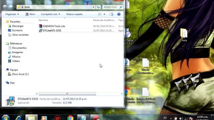This screenshot has width=214, height=120.
Task: Go back using the Explorer back arrow
Action: [5, 7]
